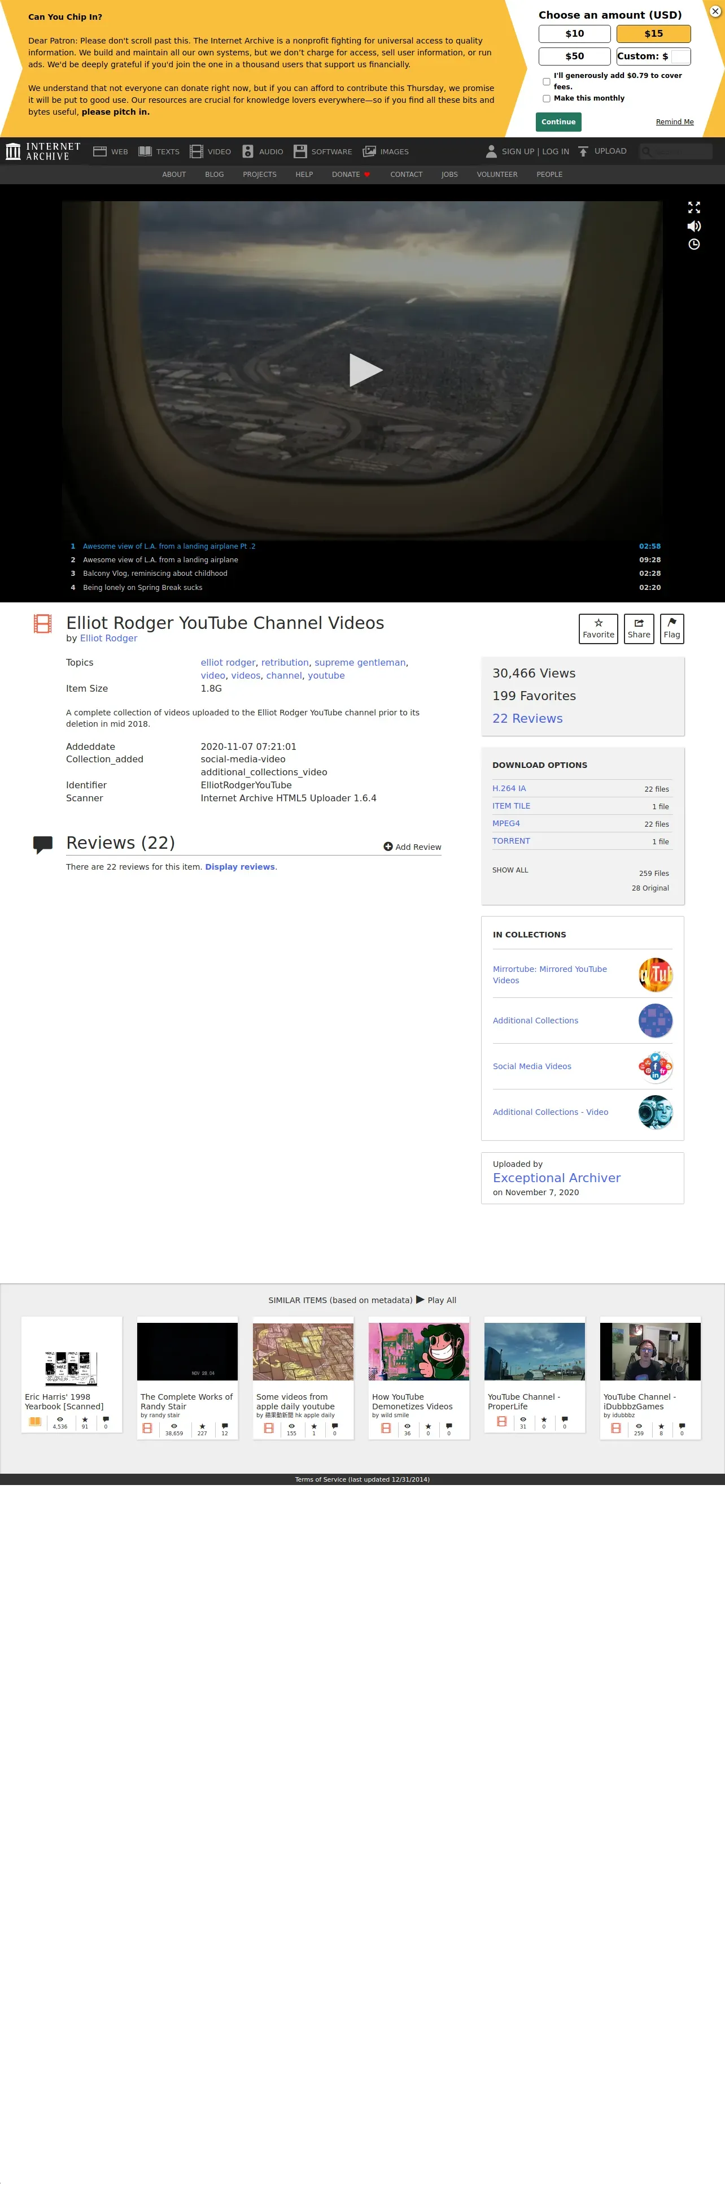Viewport: 725px width, 2188px height.
Task: Focus the top search box
Action: click(676, 152)
